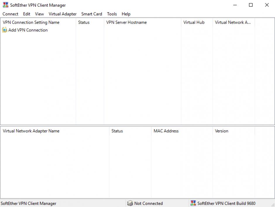This screenshot has width=275, height=207.
Task: Open the View menu
Action: tap(39, 14)
